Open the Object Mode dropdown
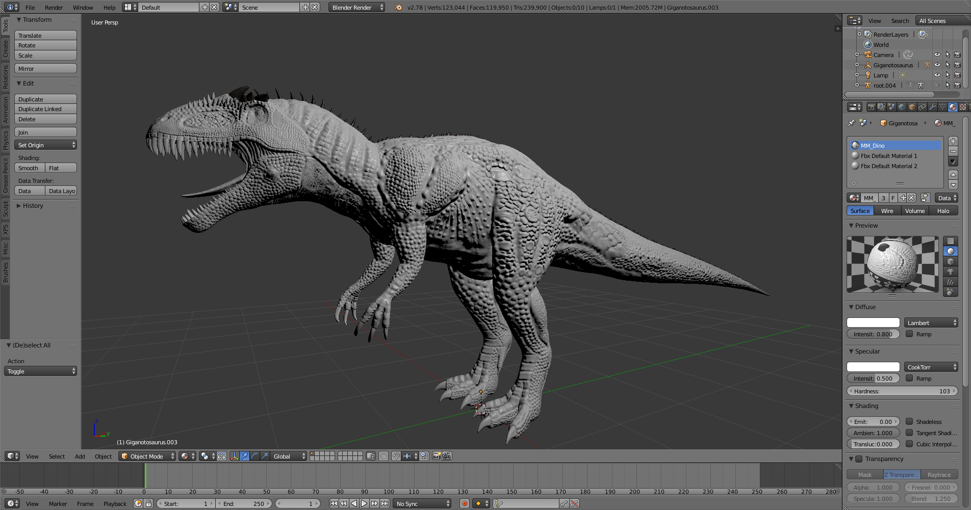 click(x=147, y=456)
